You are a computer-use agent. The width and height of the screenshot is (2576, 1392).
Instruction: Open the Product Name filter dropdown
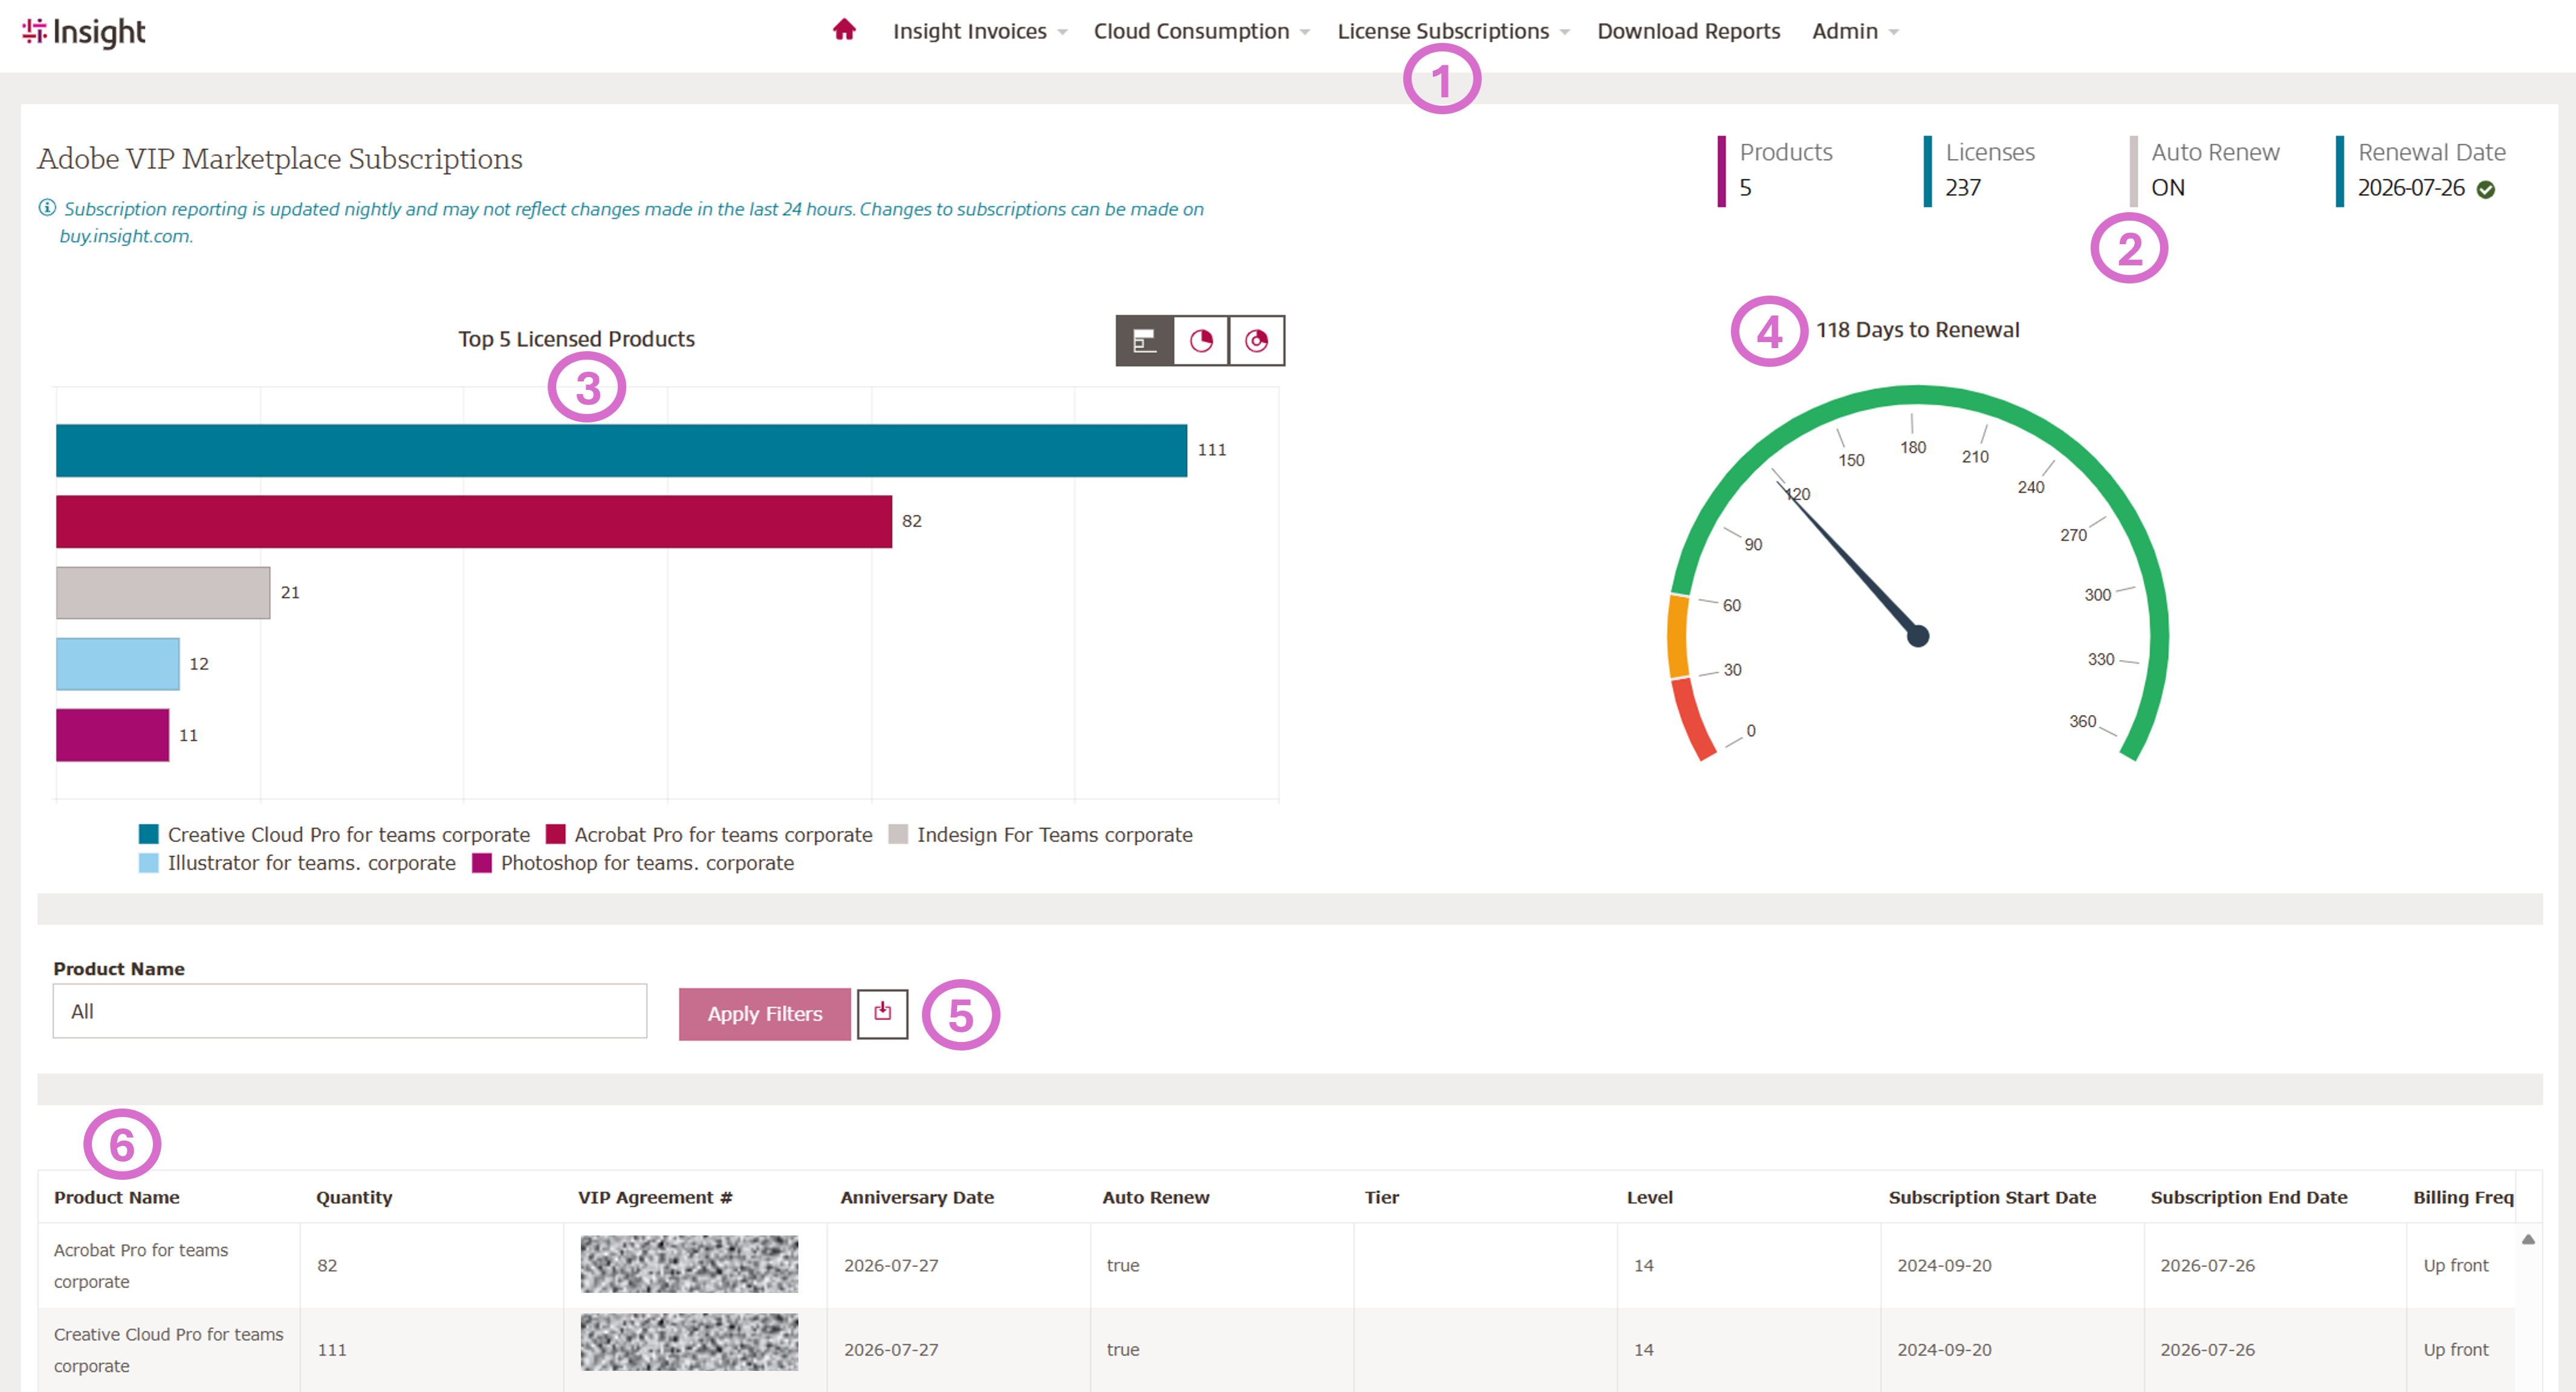(x=350, y=1011)
